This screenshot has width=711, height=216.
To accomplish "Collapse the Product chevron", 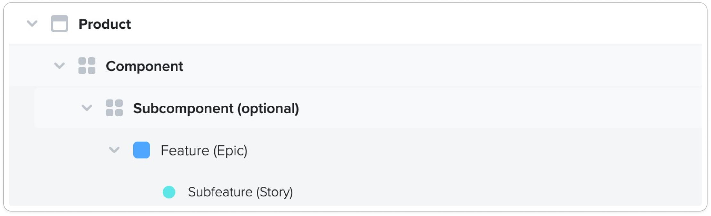I will tap(32, 24).
